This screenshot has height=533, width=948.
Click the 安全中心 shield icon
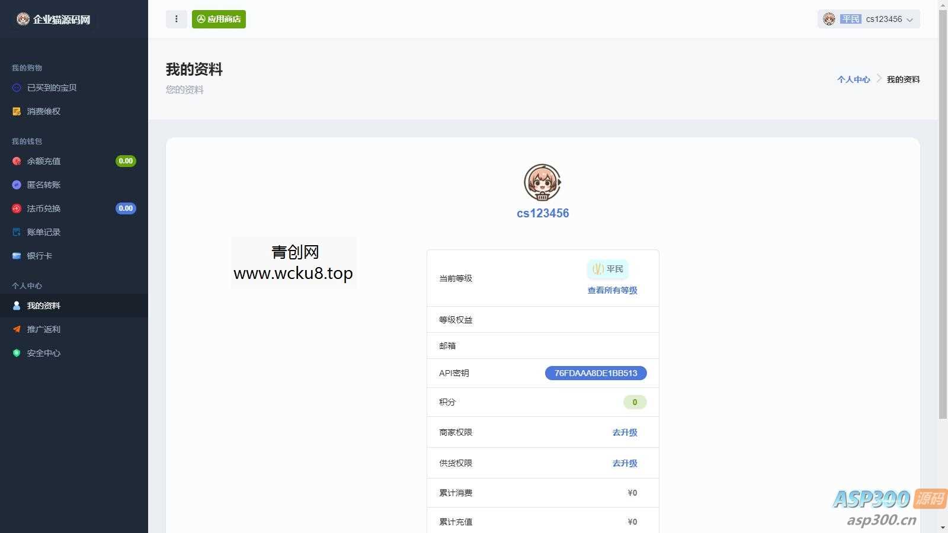coord(16,352)
